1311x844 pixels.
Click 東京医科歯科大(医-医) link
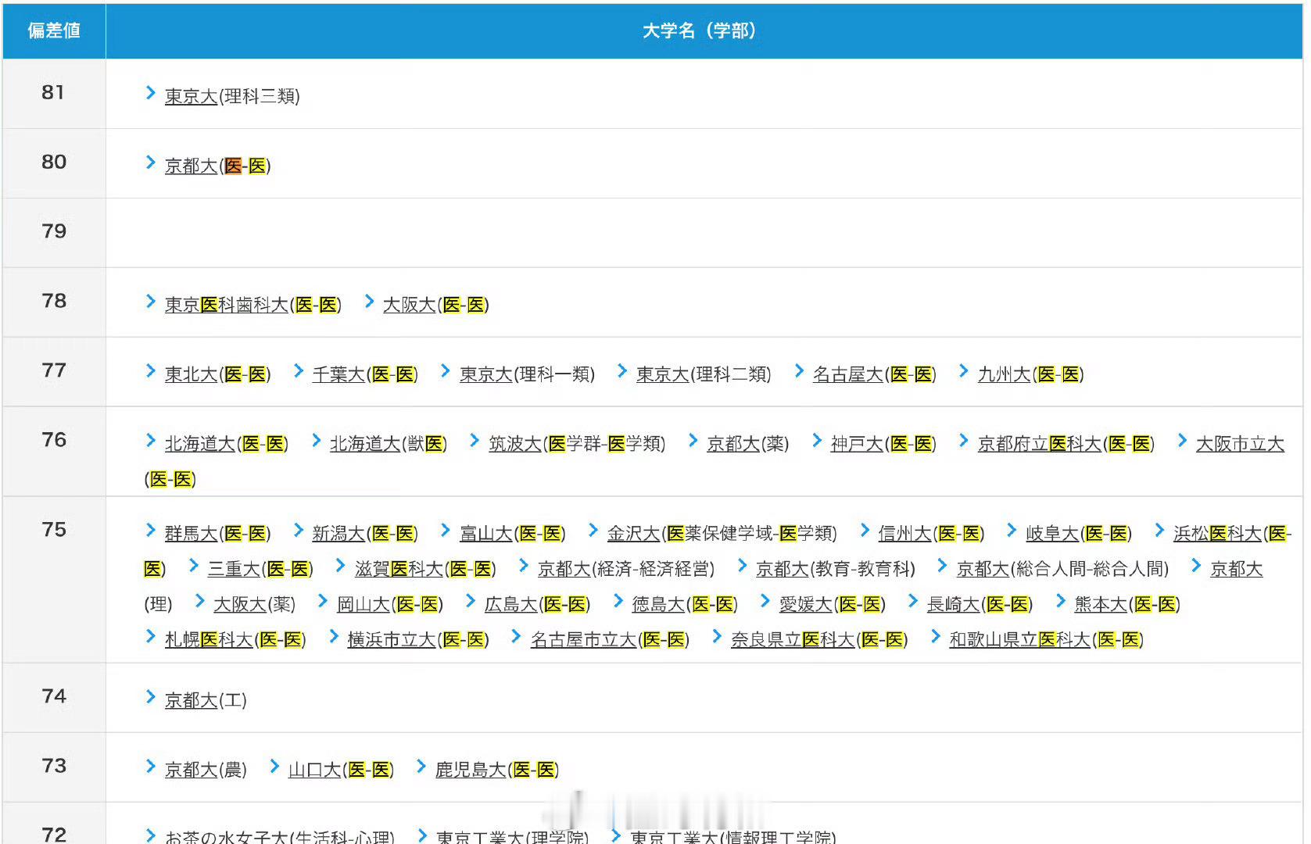coord(253,305)
